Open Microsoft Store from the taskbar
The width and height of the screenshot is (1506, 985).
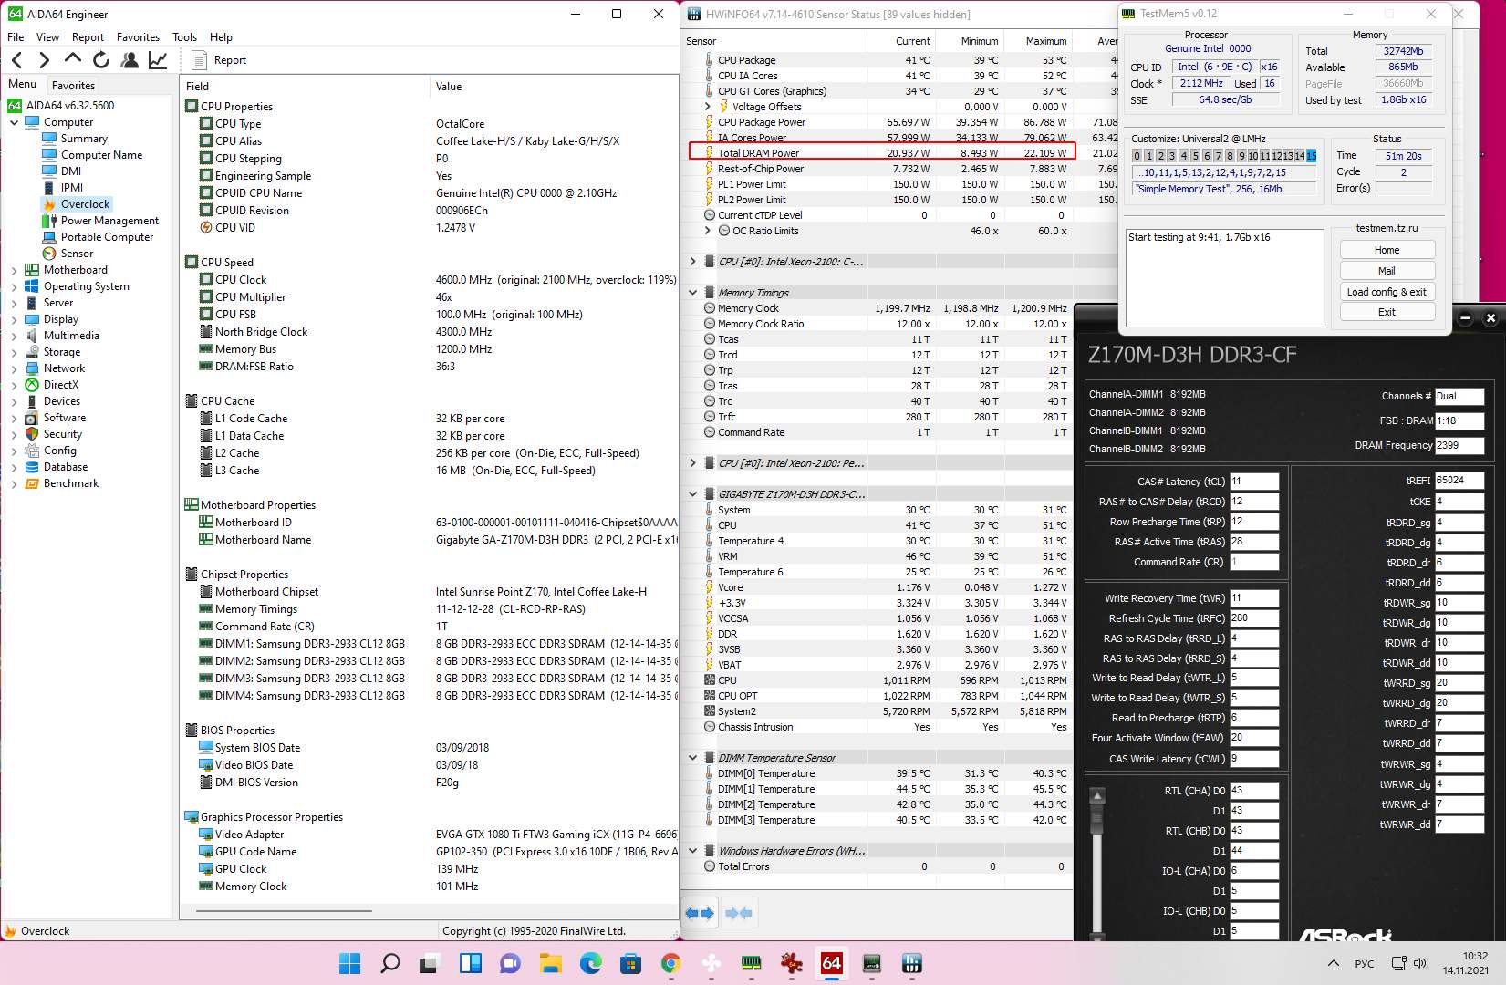630,963
